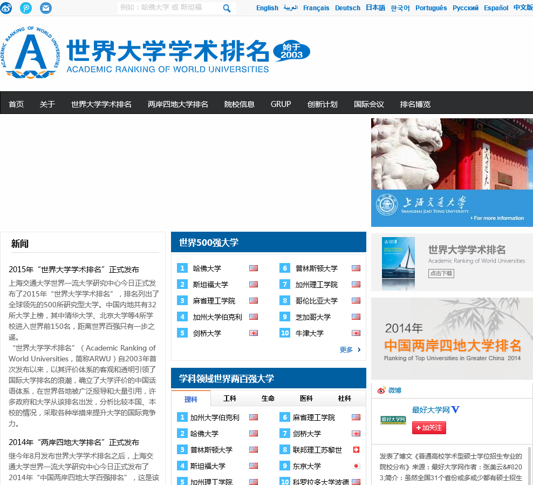Open the 世界大学学术排名 navigation item
The image size is (533, 485).
point(101,104)
